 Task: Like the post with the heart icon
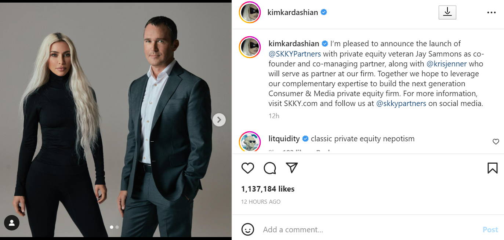pyautogui.click(x=248, y=168)
